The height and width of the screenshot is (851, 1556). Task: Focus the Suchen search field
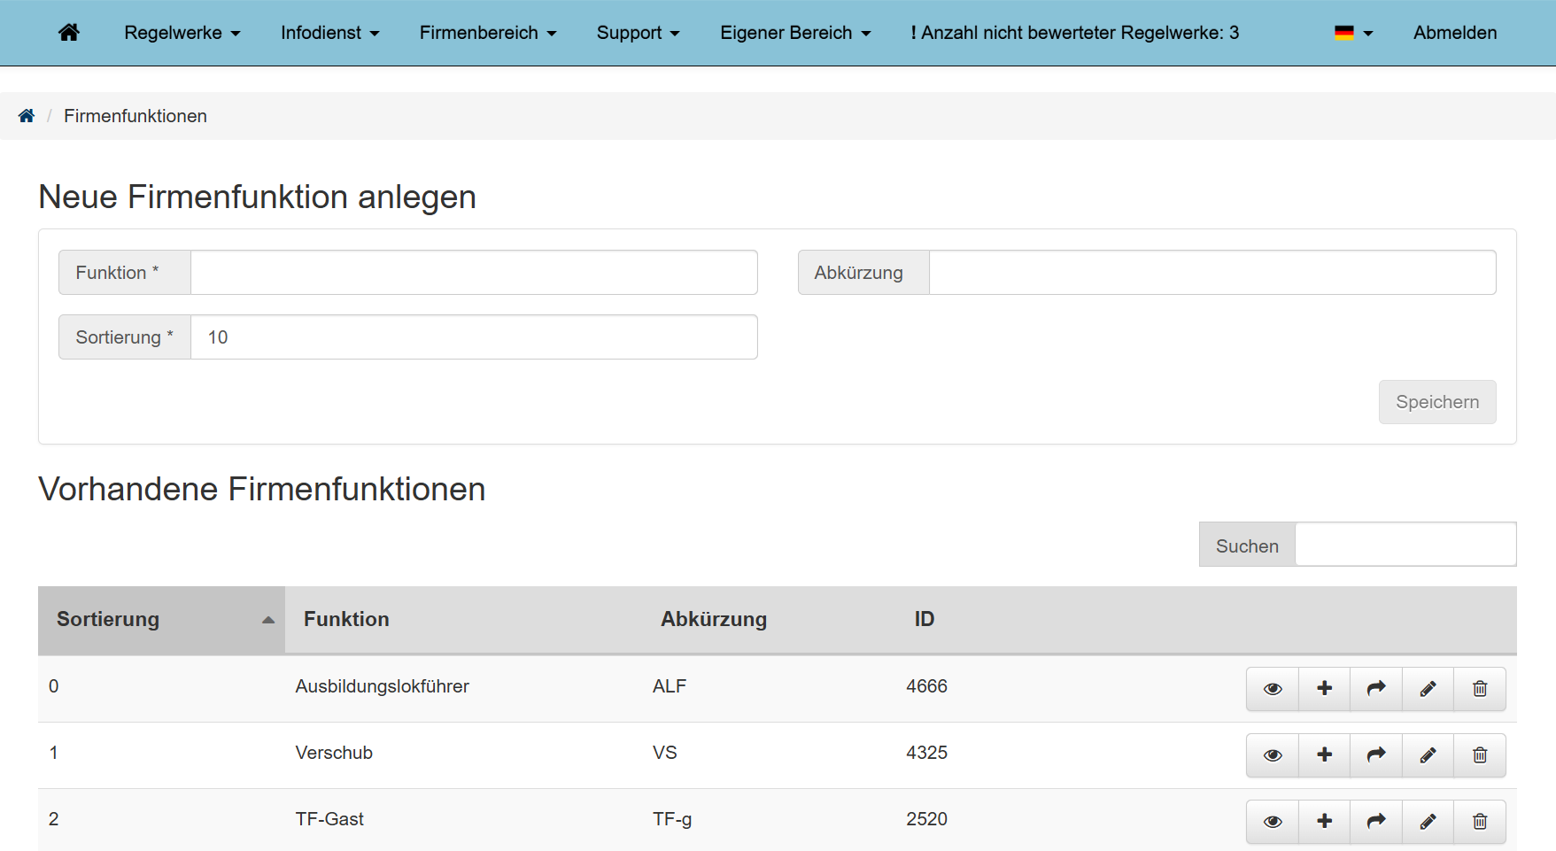pos(1405,545)
